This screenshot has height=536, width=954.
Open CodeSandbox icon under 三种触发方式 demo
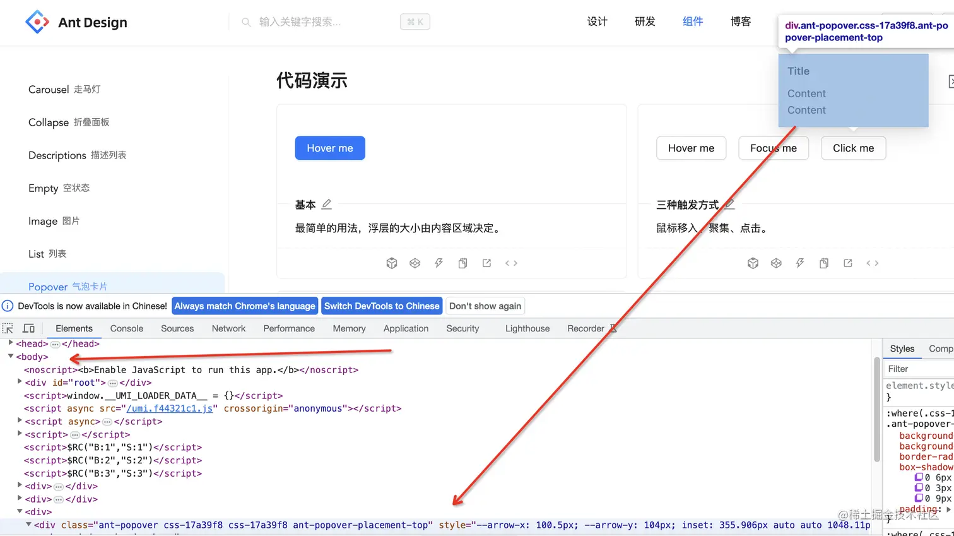click(x=753, y=263)
